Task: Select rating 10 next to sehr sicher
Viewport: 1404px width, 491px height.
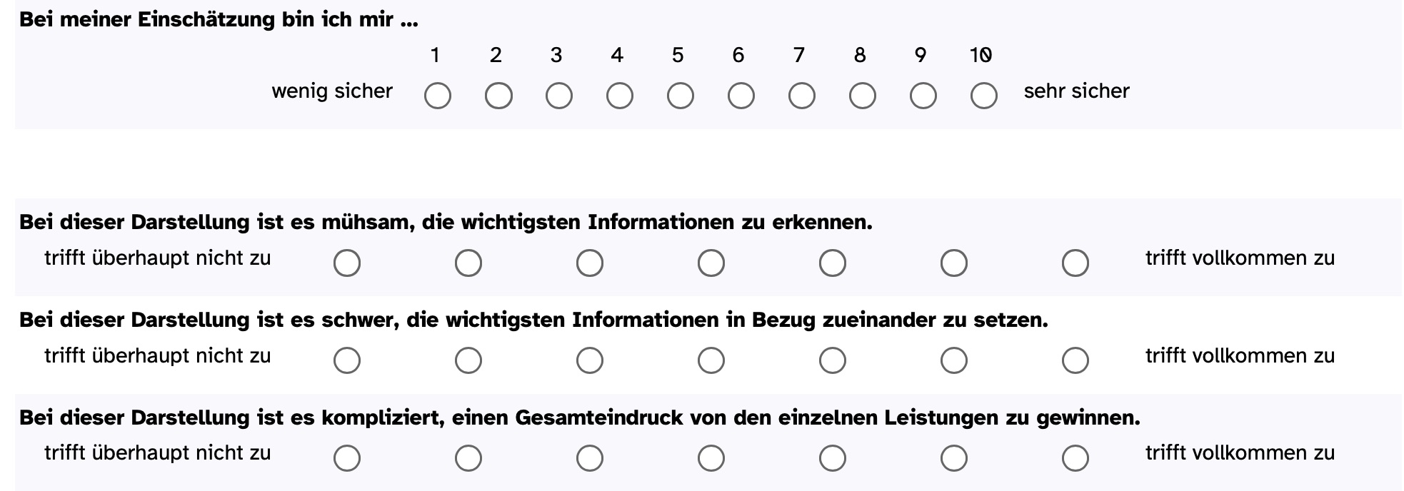Action: (x=983, y=95)
